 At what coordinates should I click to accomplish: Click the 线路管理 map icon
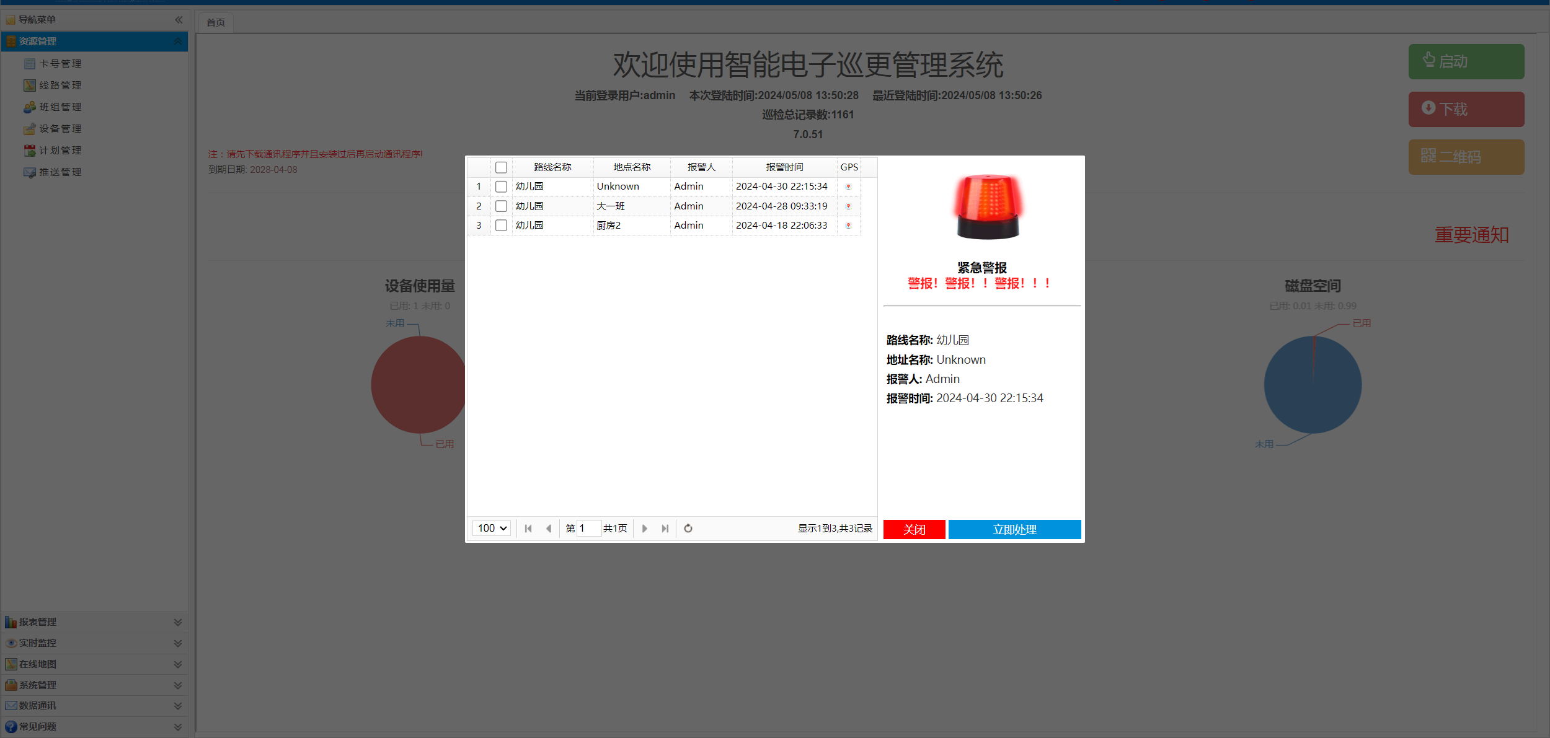coord(30,86)
